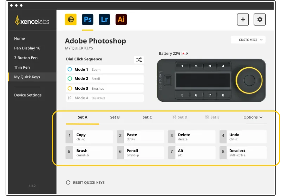Switch to the Photoshop app profile icon
Screen dimensions: 281x196
coord(87,19)
